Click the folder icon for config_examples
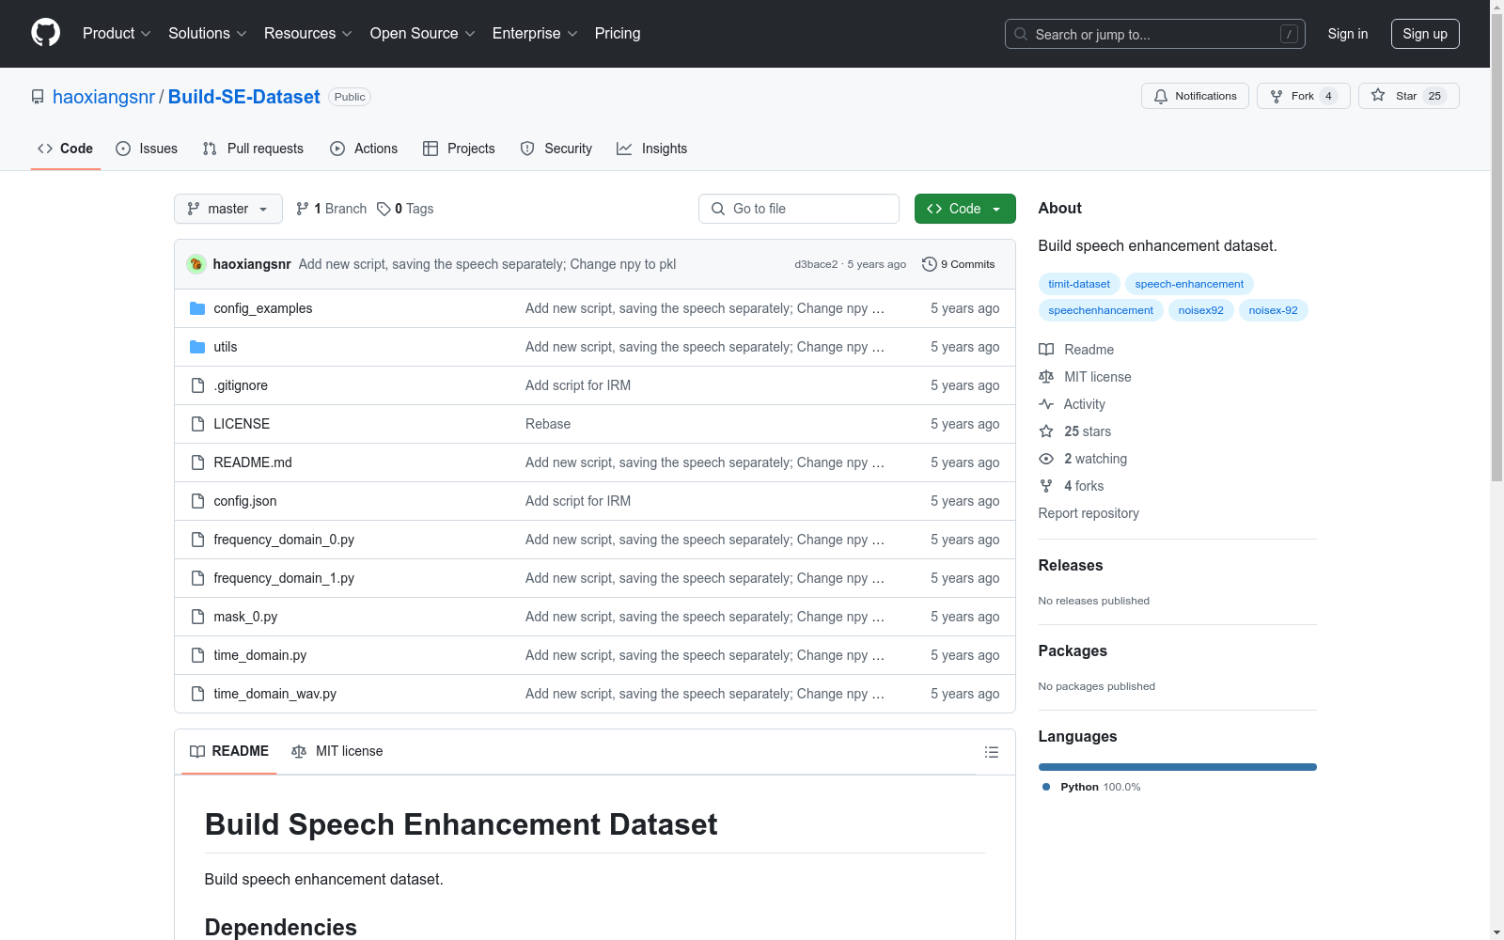1504x940 pixels. click(197, 308)
